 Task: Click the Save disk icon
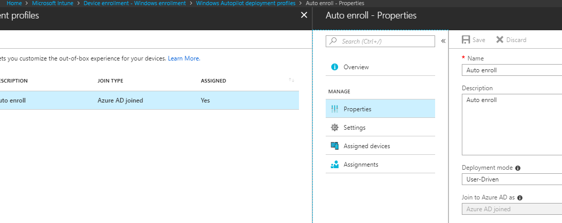[466, 40]
